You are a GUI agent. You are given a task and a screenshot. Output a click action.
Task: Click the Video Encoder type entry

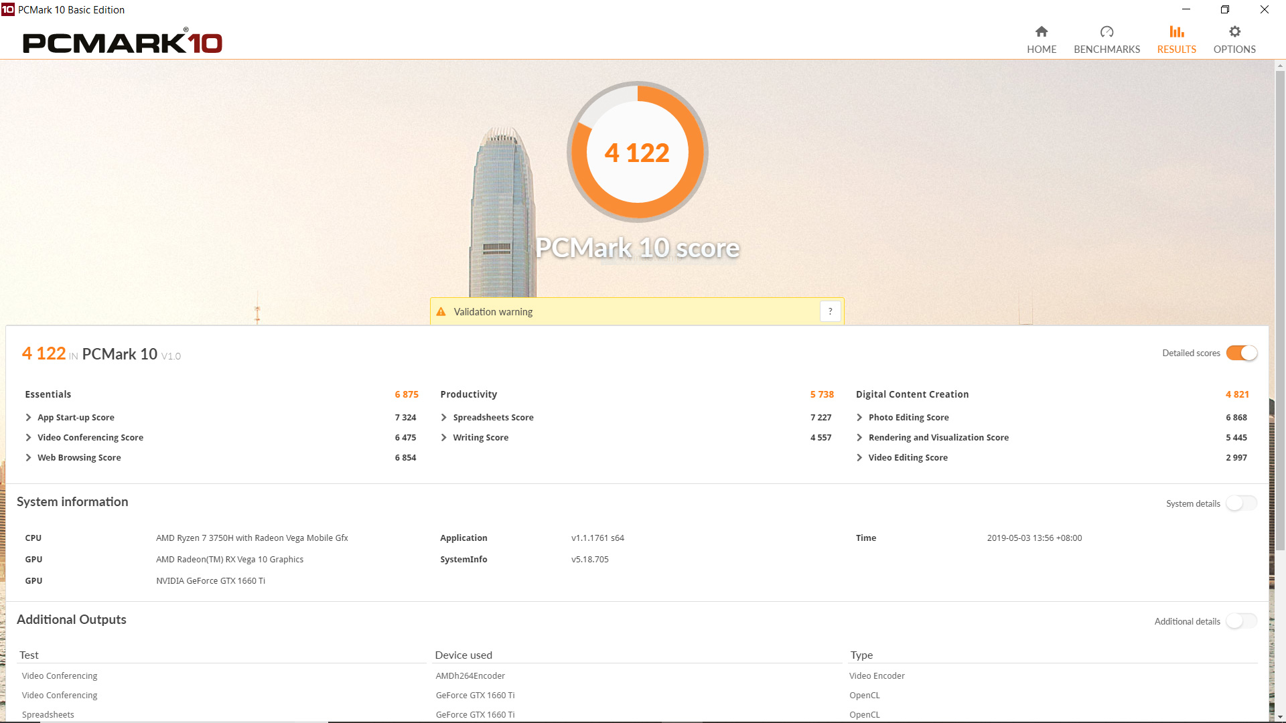click(x=877, y=675)
